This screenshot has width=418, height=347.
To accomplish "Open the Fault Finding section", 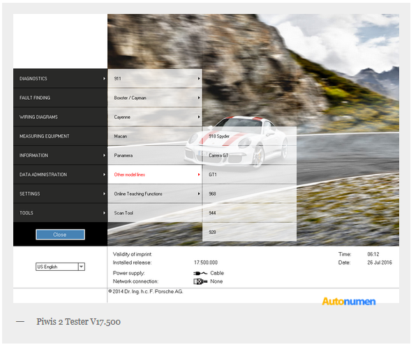I will [x=60, y=98].
